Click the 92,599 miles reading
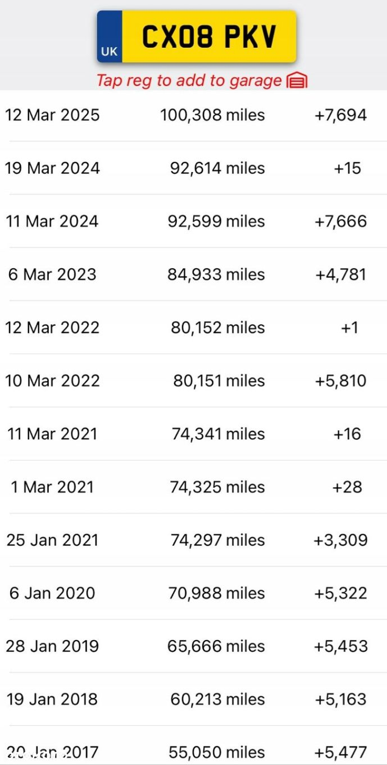The height and width of the screenshot is (765, 387). [216, 221]
